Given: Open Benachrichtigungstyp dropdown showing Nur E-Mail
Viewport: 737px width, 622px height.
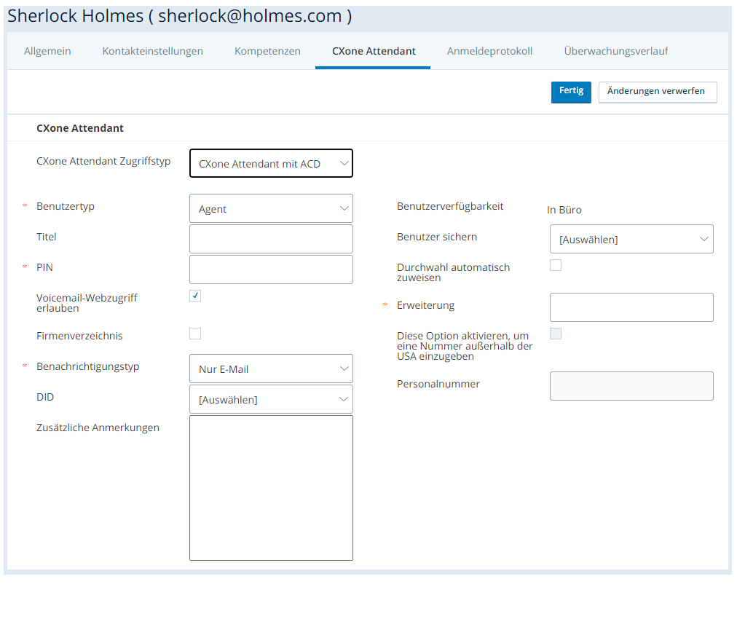Looking at the screenshot, I should (x=271, y=369).
